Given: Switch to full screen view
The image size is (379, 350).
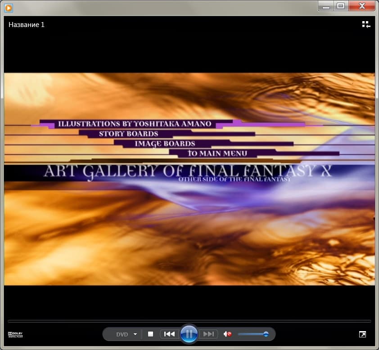Looking at the screenshot, I should tap(362, 334).
